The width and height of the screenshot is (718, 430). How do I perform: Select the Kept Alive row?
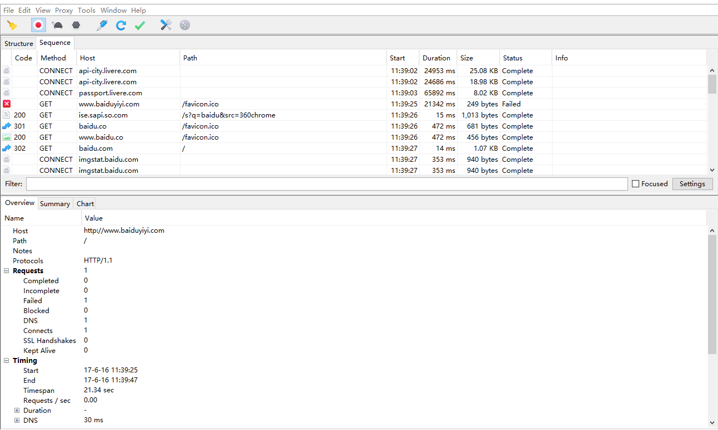(354, 351)
